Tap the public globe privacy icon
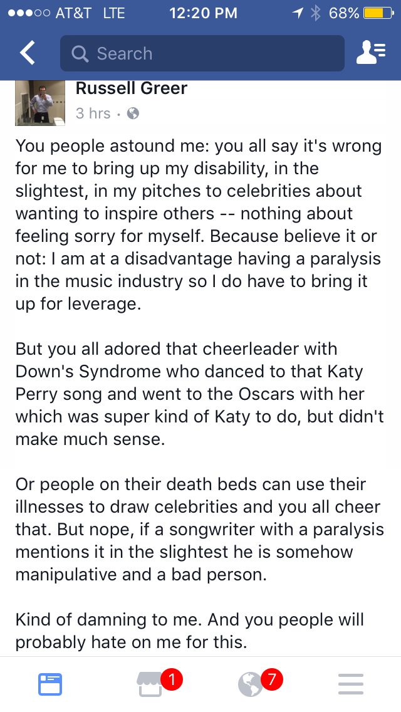 [x=133, y=113]
